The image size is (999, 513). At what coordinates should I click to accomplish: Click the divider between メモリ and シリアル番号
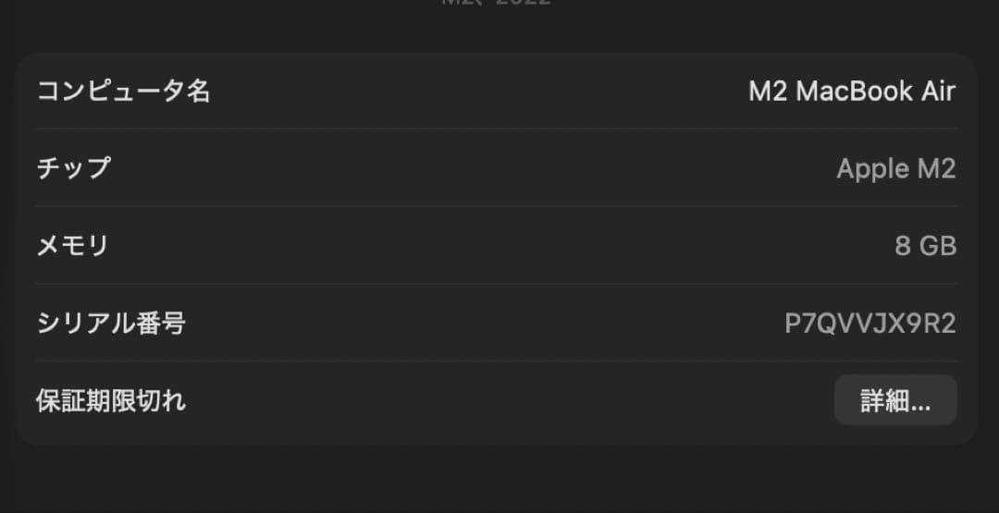(x=496, y=284)
